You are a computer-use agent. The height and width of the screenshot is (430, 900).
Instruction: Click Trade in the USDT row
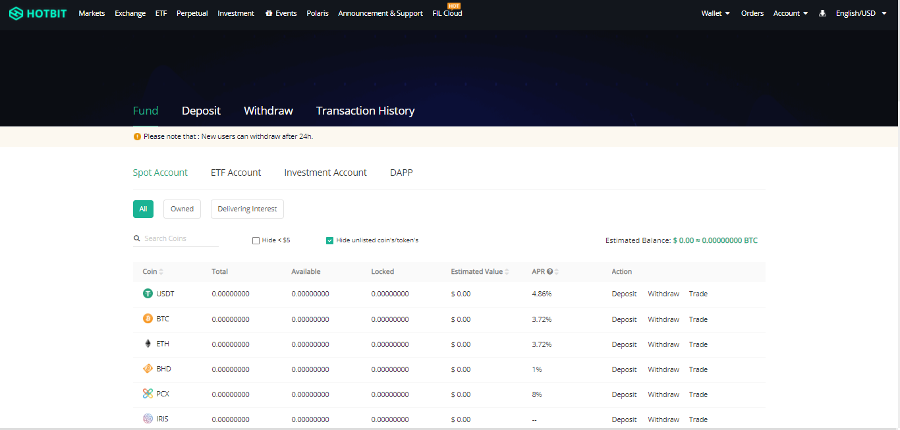coord(698,294)
